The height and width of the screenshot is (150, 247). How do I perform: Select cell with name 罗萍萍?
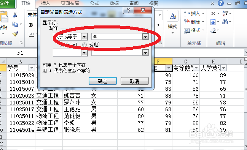76,103
